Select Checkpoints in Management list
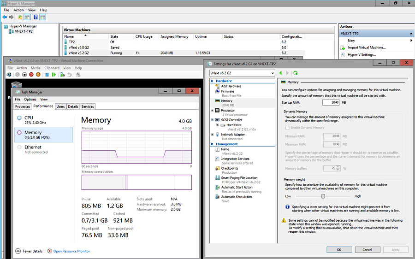Viewport: 415px width, 259px height. click(230, 168)
